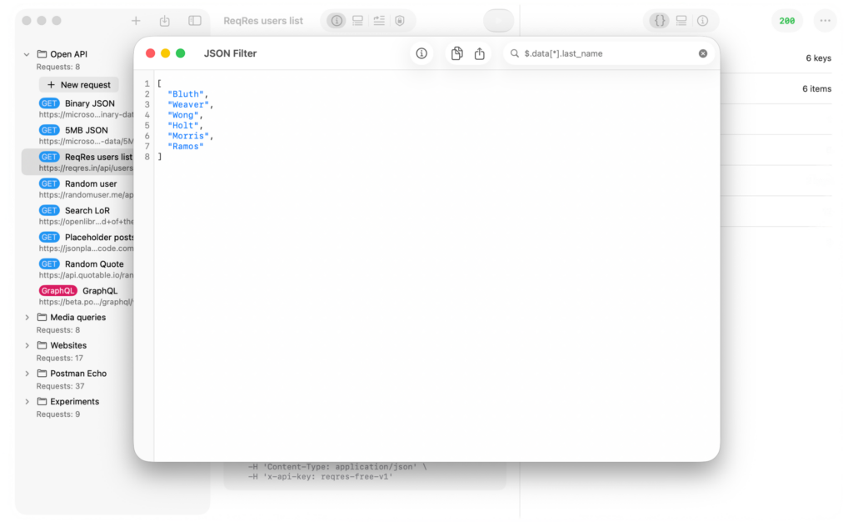Click the info icon in JSON Filter window
853x522 pixels.
(422, 53)
